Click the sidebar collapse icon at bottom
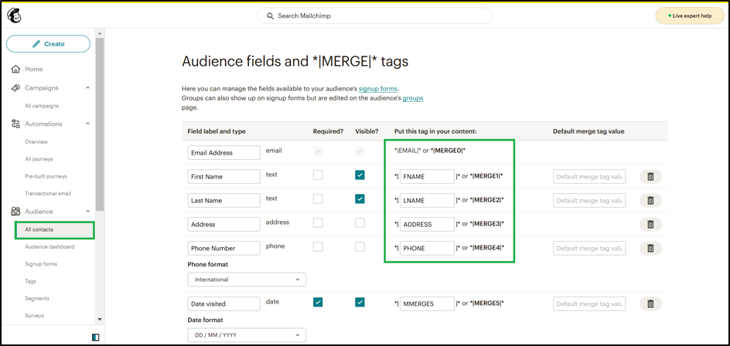 pyautogui.click(x=95, y=337)
